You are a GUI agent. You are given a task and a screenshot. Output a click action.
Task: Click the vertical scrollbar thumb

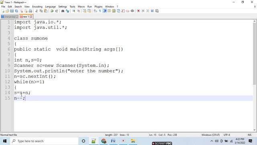[x=254, y=54]
